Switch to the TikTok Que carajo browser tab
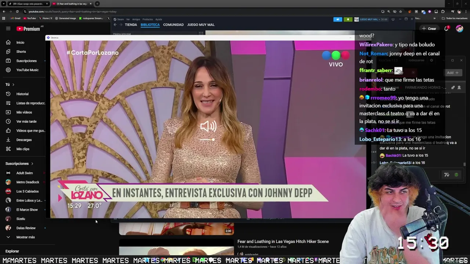 coord(29,4)
